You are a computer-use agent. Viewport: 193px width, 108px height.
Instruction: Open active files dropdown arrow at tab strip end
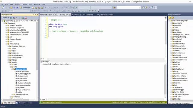[x=166, y=15]
